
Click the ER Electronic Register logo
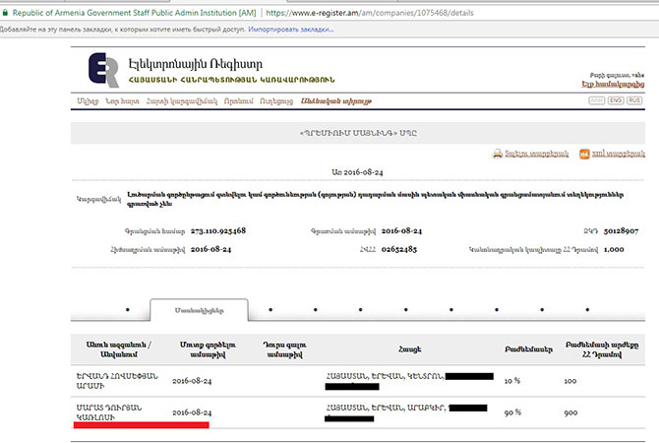(x=104, y=70)
